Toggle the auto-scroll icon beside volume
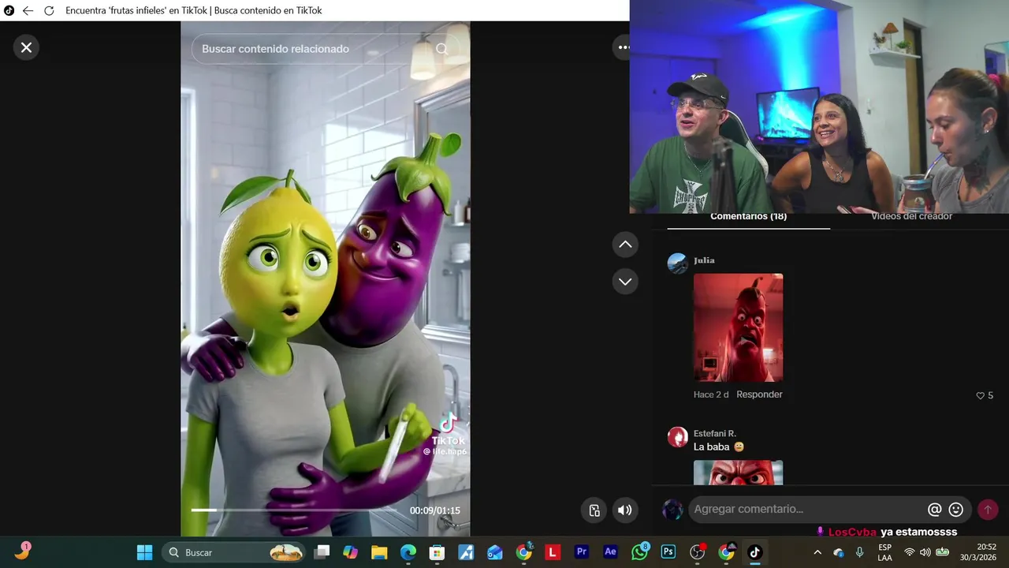 (594, 510)
